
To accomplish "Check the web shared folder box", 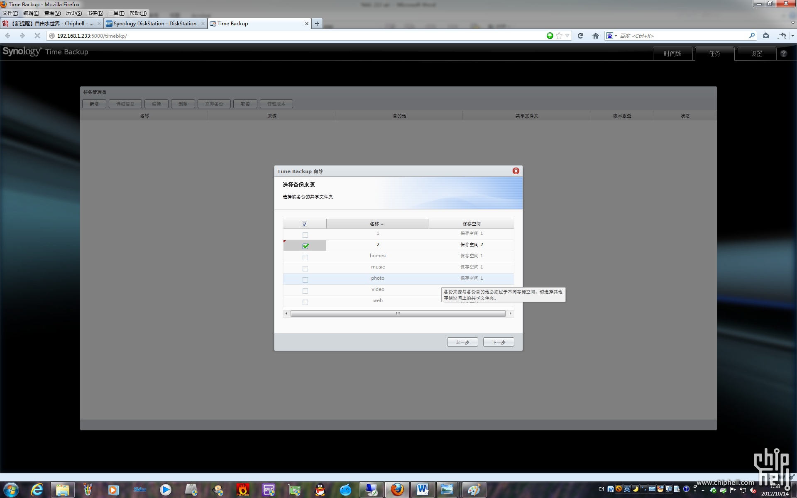I will (x=305, y=302).
